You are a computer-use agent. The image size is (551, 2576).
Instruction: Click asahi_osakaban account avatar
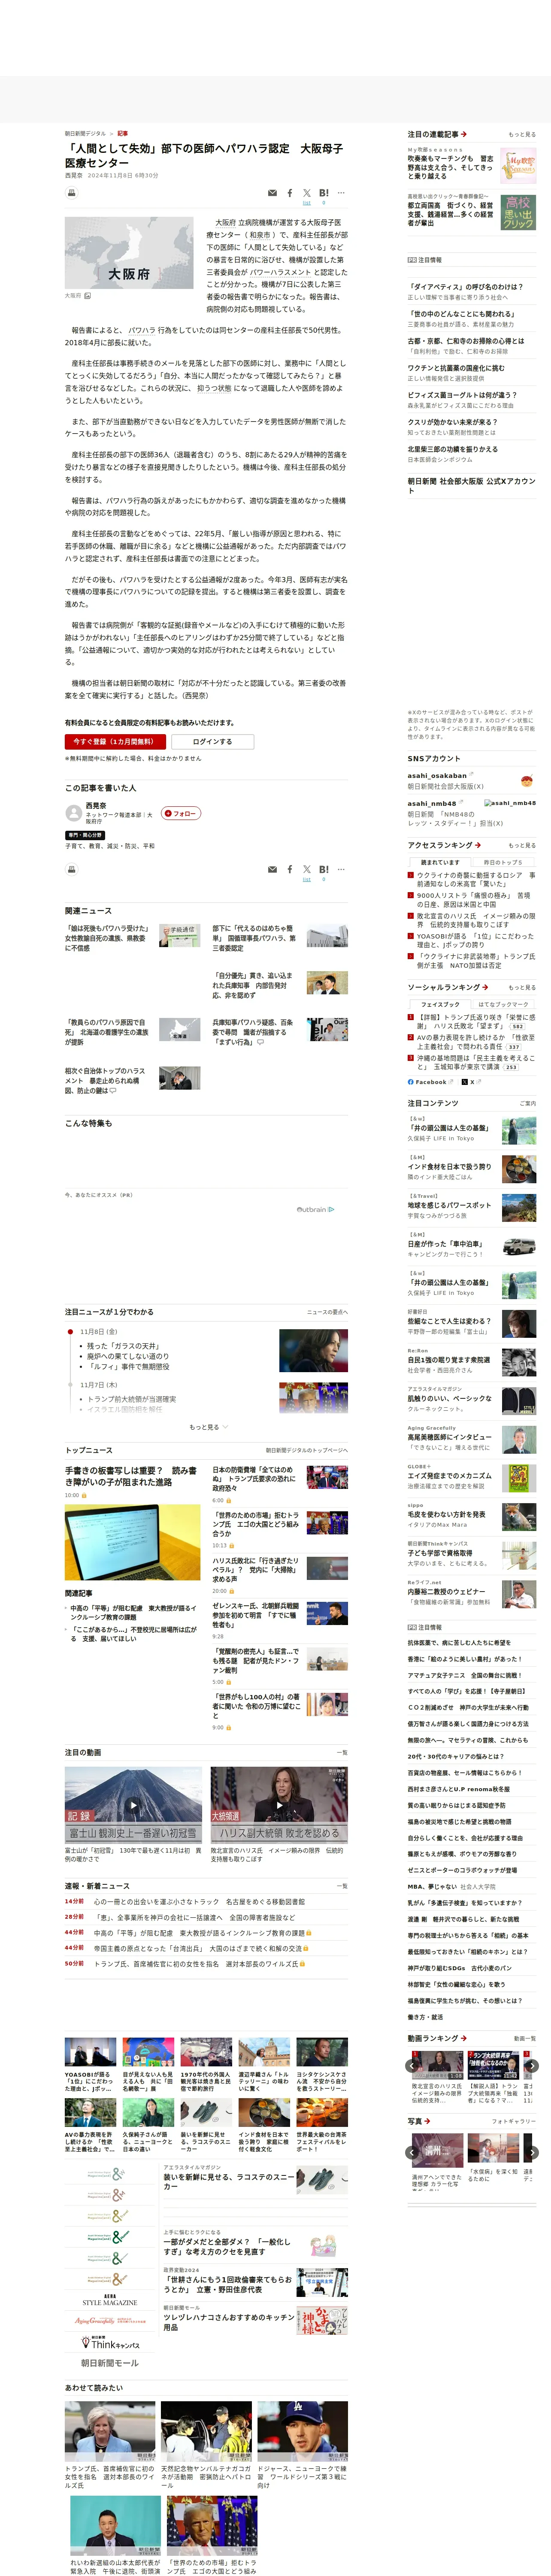(x=527, y=781)
